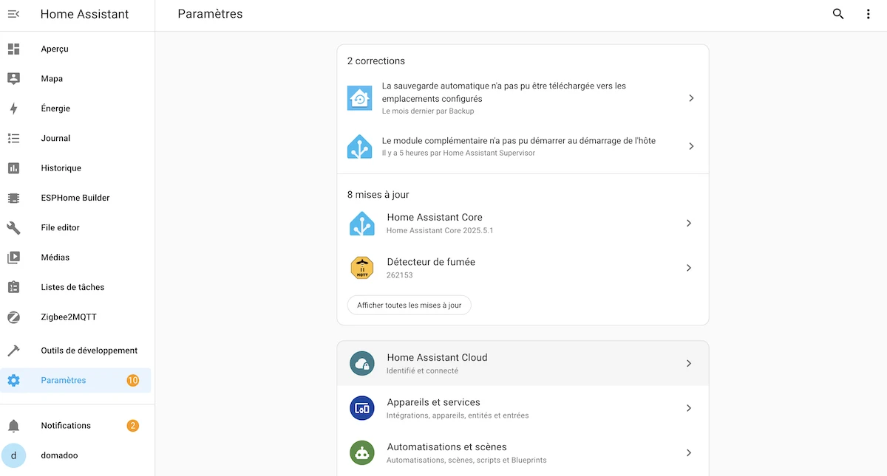Open the Historique sidebar entry
The image size is (887, 476).
(x=75, y=168)
